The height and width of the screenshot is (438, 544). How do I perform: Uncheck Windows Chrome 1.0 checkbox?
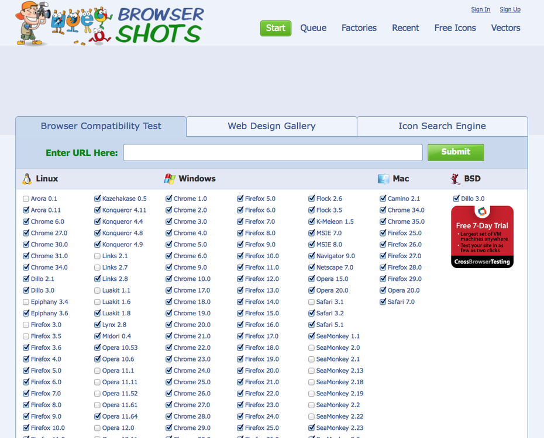tap(168, 199)
